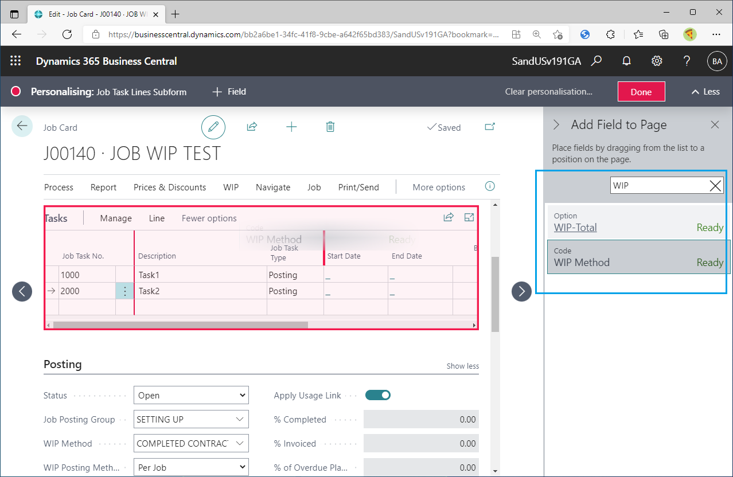This screenshot has width=733, height=477.
Task: Click the plus icon to create new job
Action: point(291,127)
